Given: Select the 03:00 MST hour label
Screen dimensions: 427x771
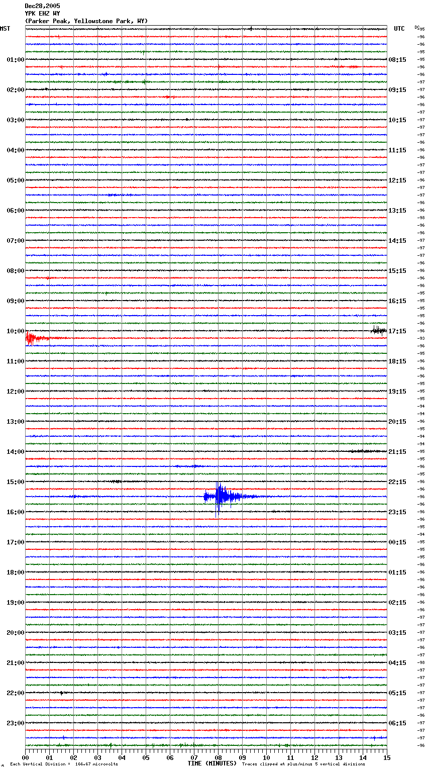Looking at the screenshot, I should click(x=16, y=120).
